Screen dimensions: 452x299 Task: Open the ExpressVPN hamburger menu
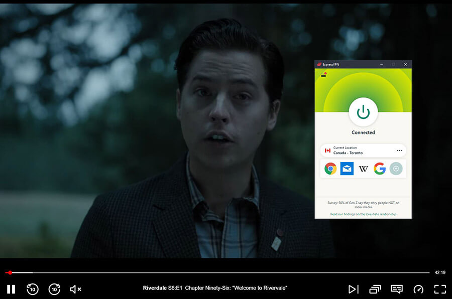click(x=323, y=75)
